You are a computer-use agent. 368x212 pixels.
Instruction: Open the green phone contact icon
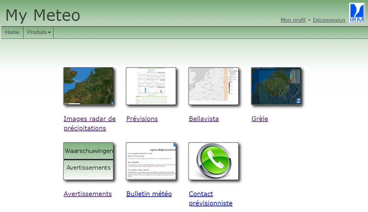213,161
